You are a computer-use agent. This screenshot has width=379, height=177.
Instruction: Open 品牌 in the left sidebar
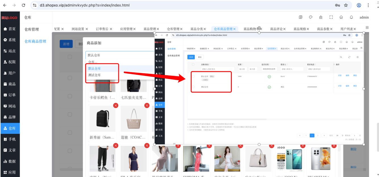tap(10, 117)
